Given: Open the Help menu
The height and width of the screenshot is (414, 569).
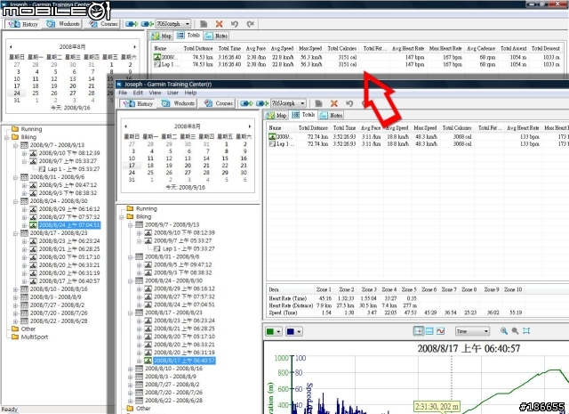Looking at the screenshot, I should pos(190,93).
